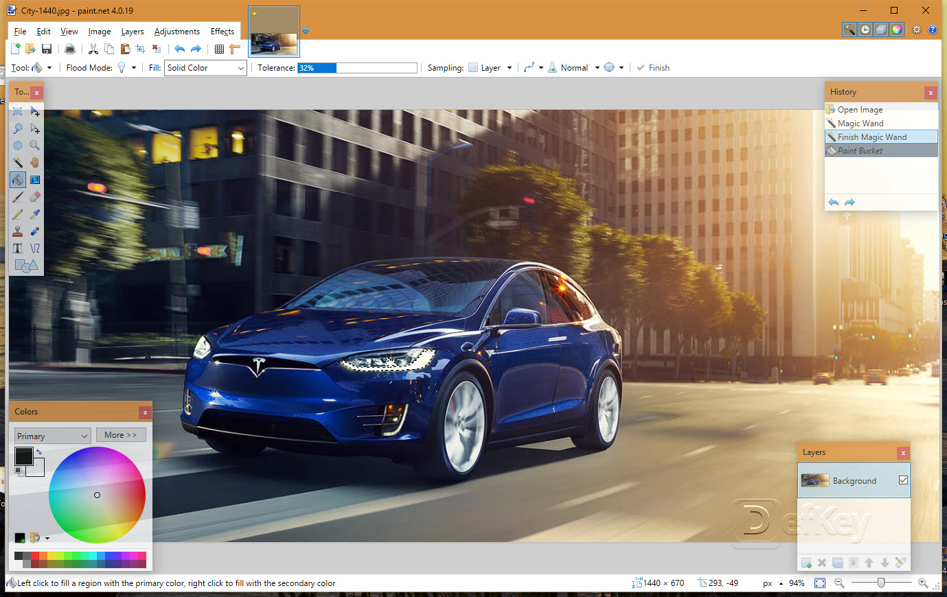Screen dimensions: 947x597
Task: Select the Ellipse Select tool
Action: click(x=18, y=145)
